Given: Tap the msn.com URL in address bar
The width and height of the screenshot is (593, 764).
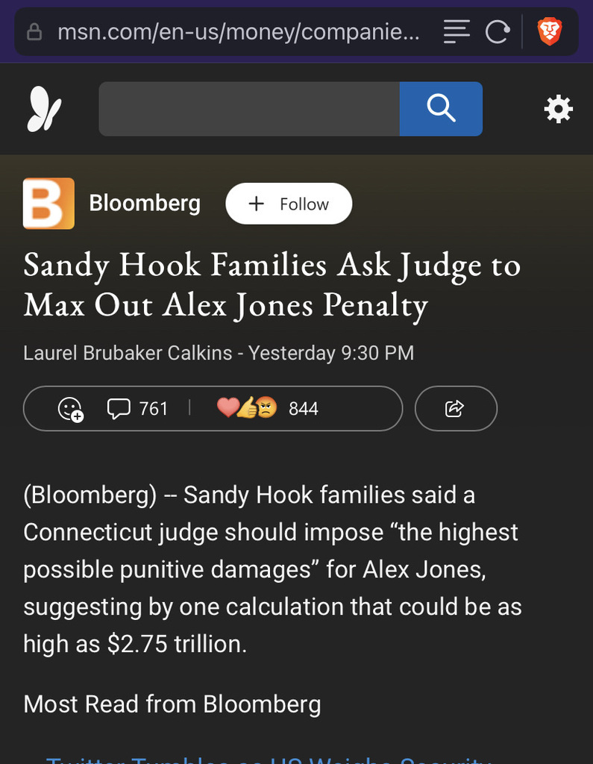Looking at the screenshot, I should click(238, 32).
